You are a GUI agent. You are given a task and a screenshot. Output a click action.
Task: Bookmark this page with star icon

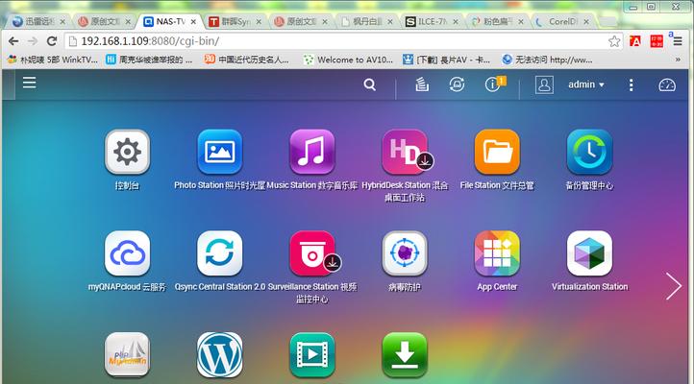click(x=614, y=41)
